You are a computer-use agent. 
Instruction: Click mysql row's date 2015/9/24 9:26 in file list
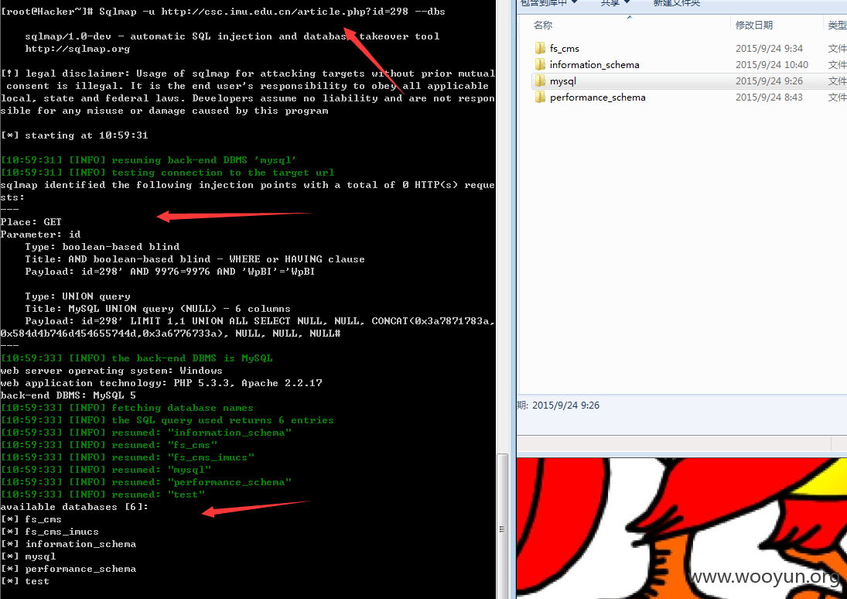[x=769, y=81]
